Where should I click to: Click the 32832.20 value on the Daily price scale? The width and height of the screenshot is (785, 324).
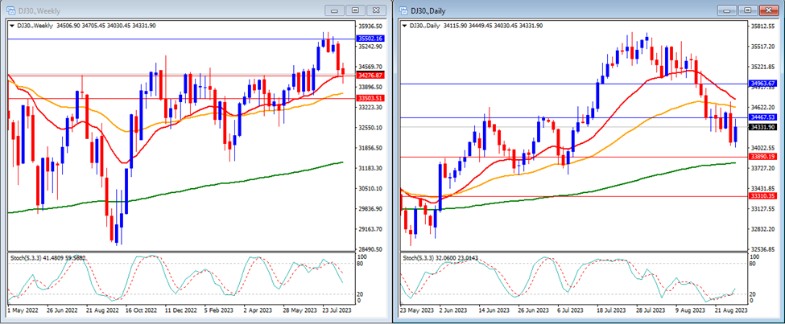point(763,228)
